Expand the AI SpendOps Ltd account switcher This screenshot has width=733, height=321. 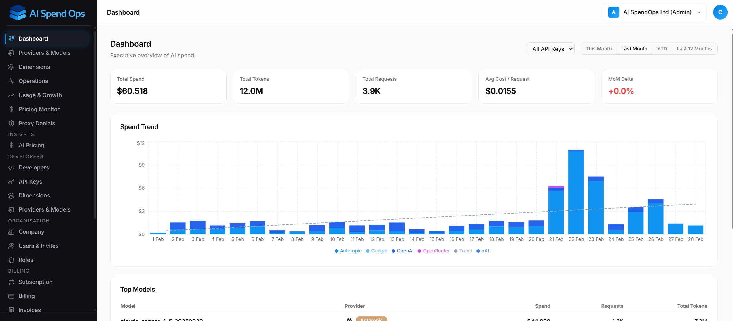tap(654, 12)
